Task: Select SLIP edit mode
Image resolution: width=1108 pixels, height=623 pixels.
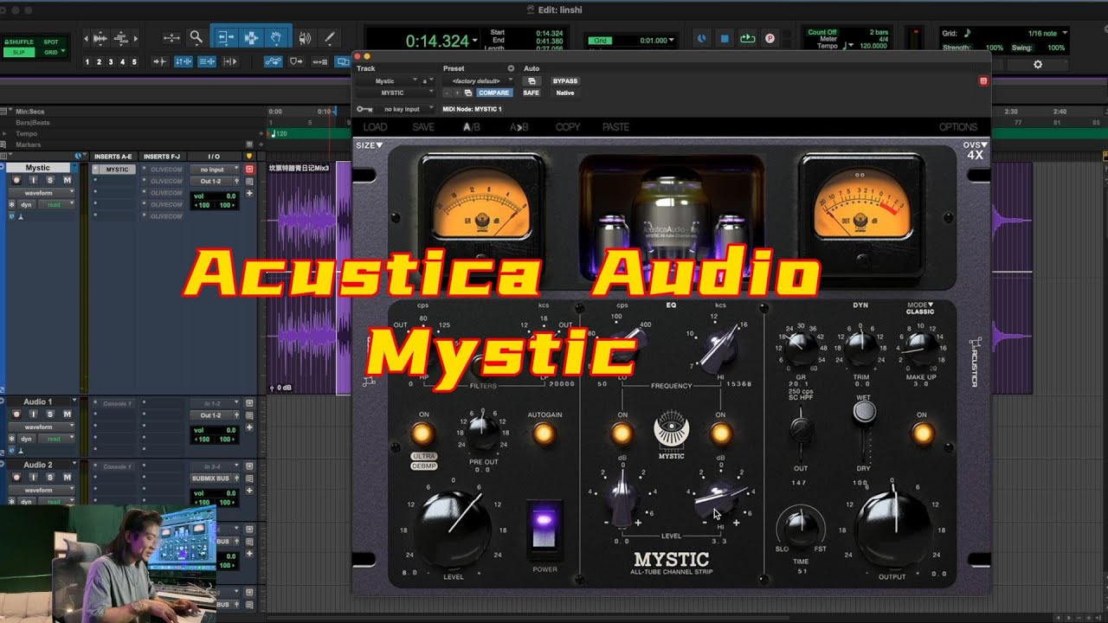Action: pyautogui.click(x=18, y=52)
